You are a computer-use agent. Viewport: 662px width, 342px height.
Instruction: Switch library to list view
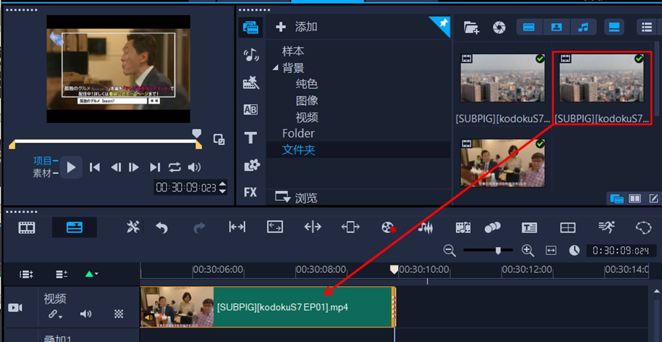pos(647,27)
